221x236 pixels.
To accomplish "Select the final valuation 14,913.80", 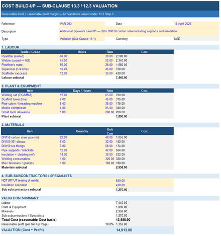I will pyautogui.click(x=124, y=230).
